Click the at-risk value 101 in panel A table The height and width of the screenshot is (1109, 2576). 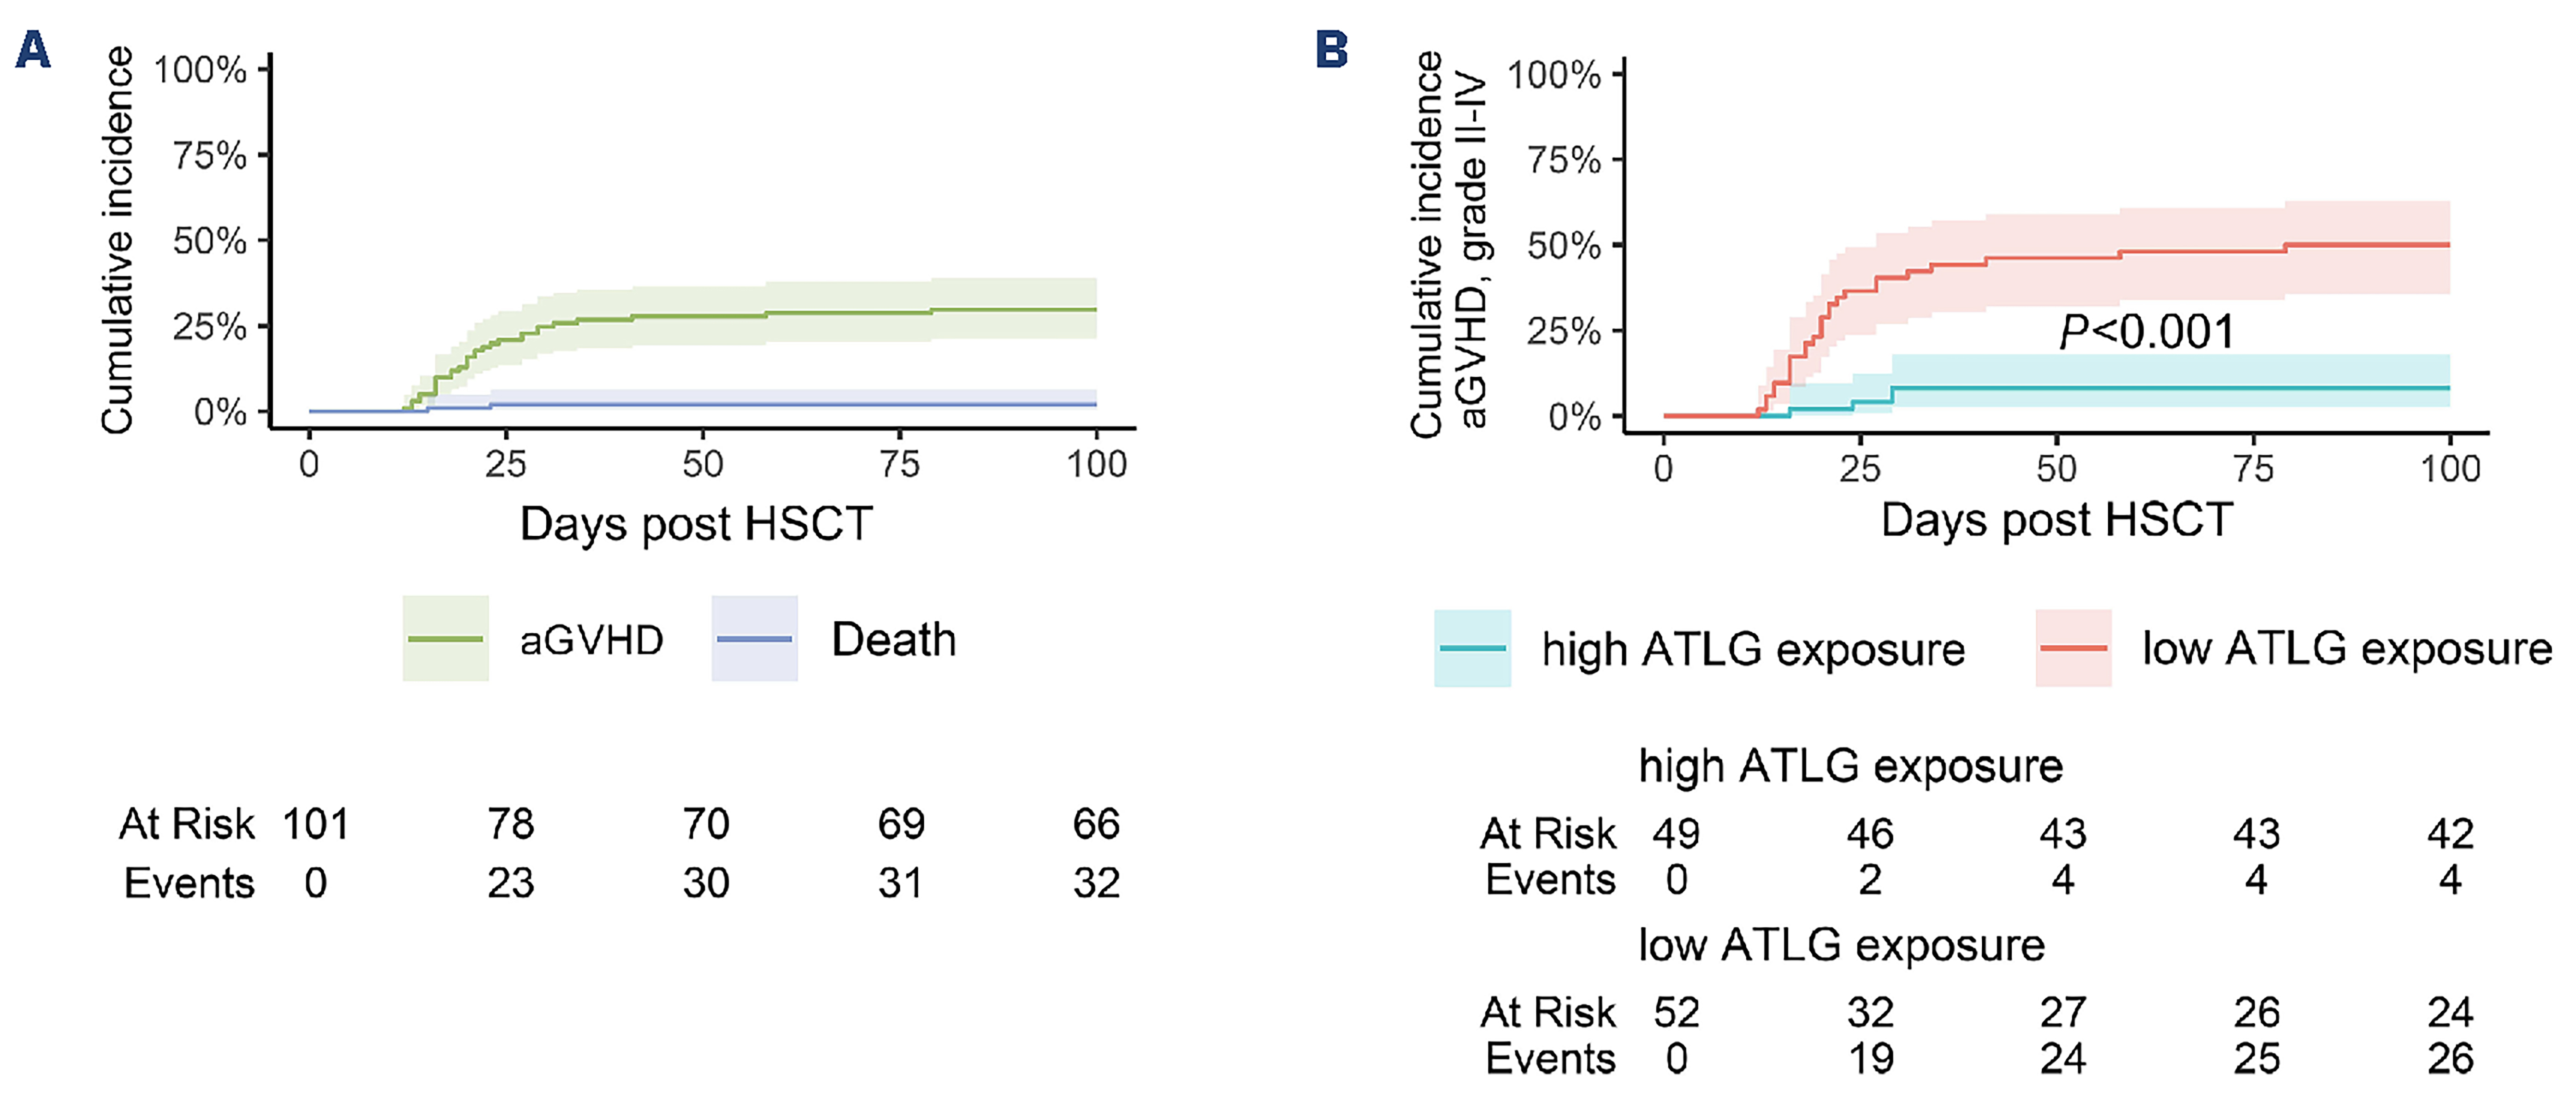click(315, 825)
